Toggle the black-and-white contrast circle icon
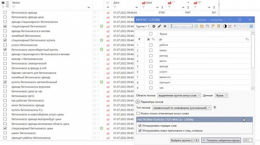Screen dimensions: 260x145 (225, 26)
